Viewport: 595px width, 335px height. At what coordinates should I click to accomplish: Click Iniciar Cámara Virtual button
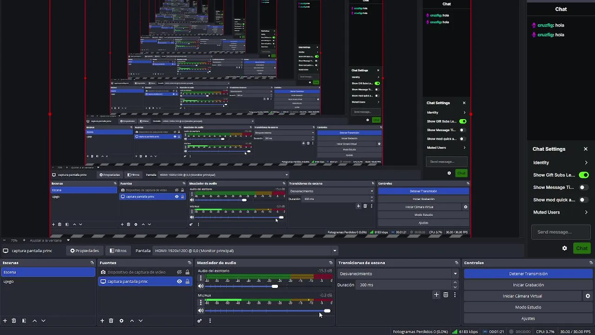pyautogui.click(x=522, y=296)
